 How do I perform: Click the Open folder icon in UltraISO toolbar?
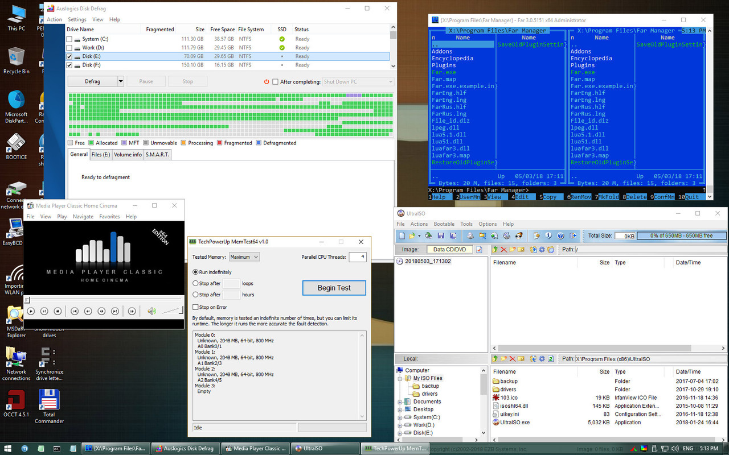tap(412, 235)
